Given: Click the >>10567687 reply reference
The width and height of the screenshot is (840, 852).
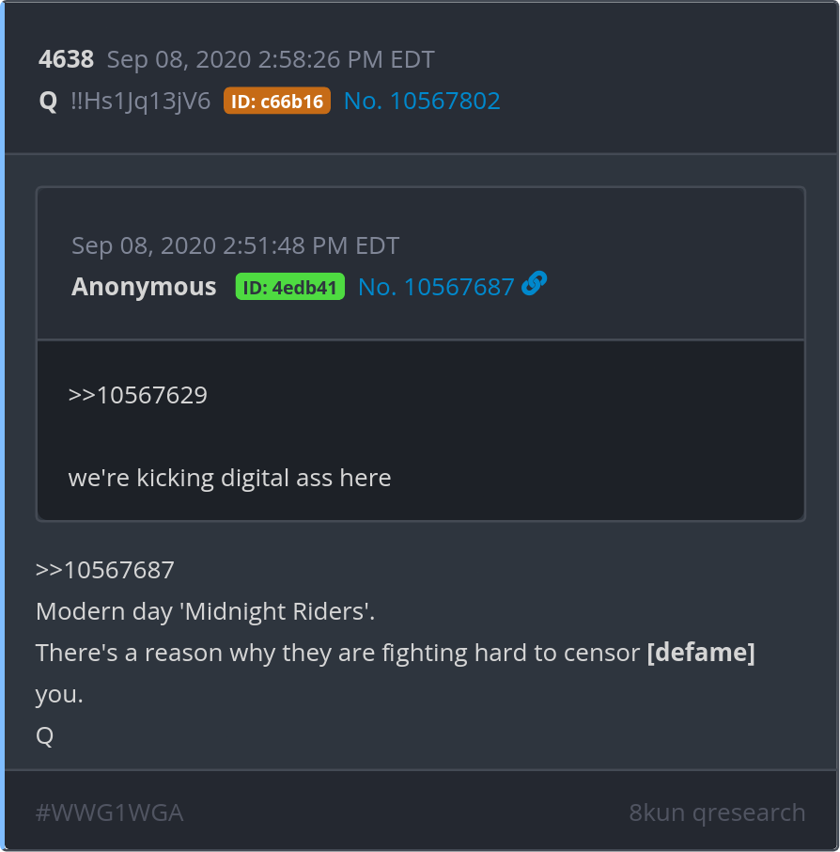Looking at the screenshot, I should pyautogui.click(x=105, y=570).
